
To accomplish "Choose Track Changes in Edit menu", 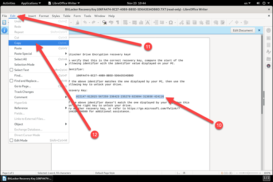I will (x=39, y=92).
